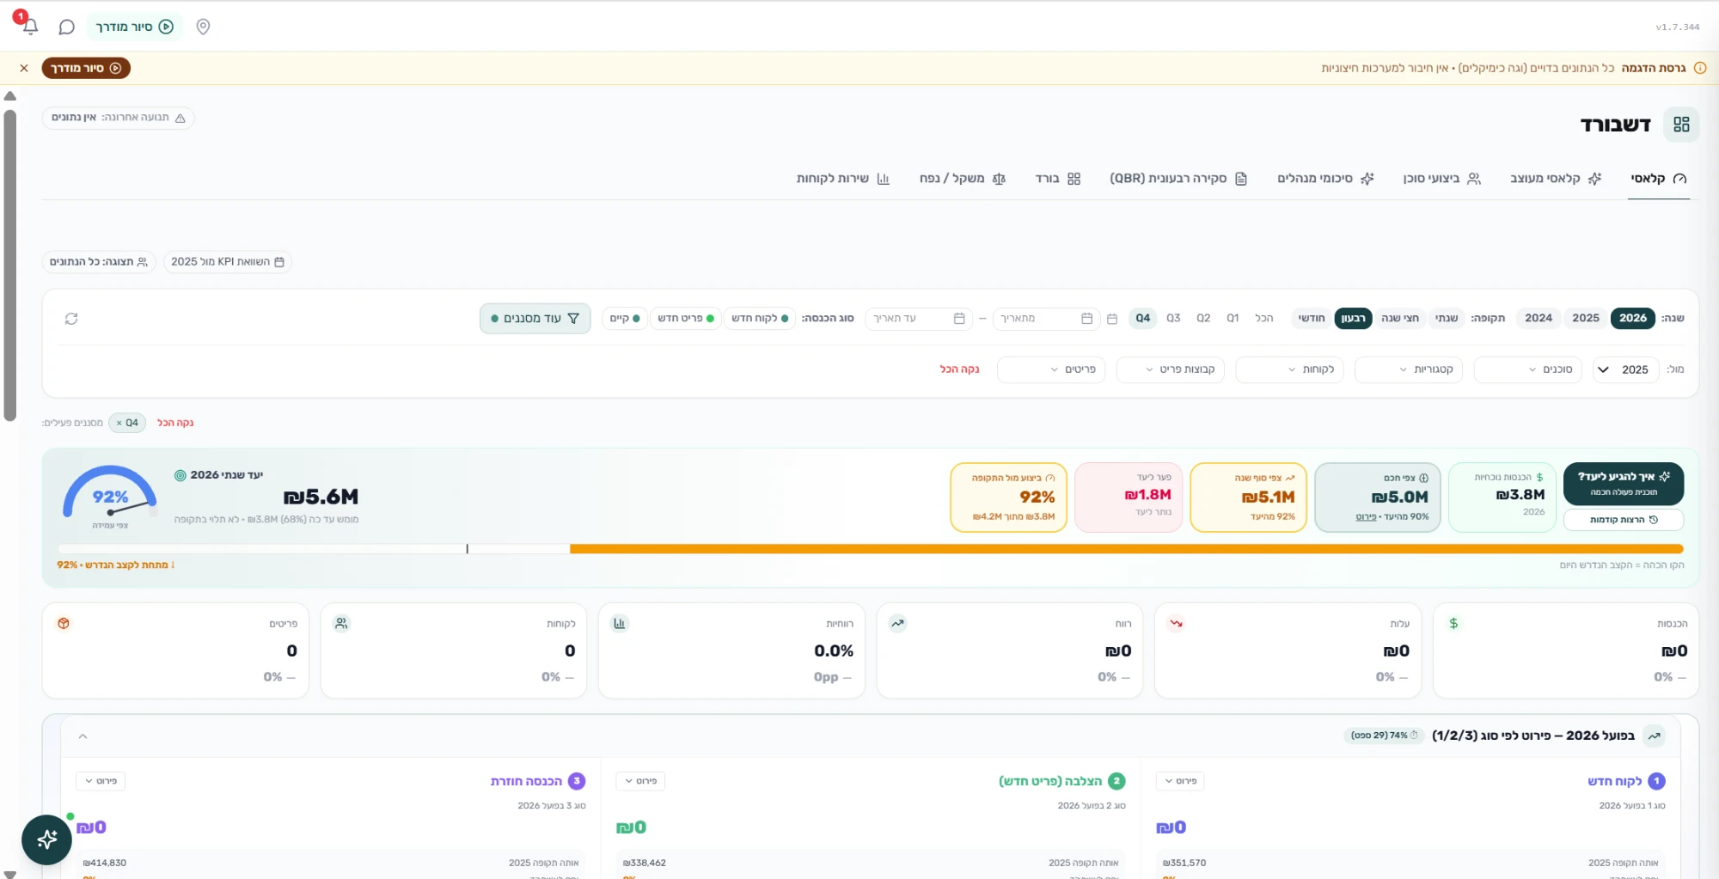Open the שירות לקוחות tab

coord(842,179)
